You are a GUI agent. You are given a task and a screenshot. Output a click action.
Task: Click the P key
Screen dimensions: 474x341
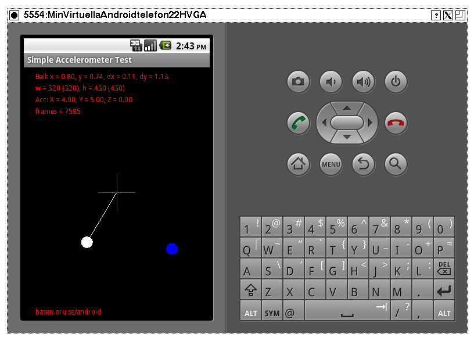click(x=444, y=247)
